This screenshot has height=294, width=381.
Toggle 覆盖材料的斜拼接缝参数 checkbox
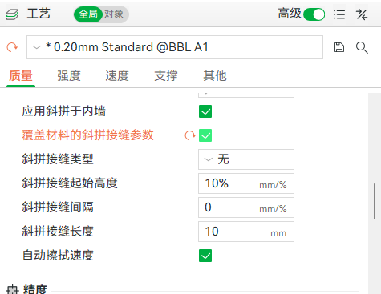[205, 135]
